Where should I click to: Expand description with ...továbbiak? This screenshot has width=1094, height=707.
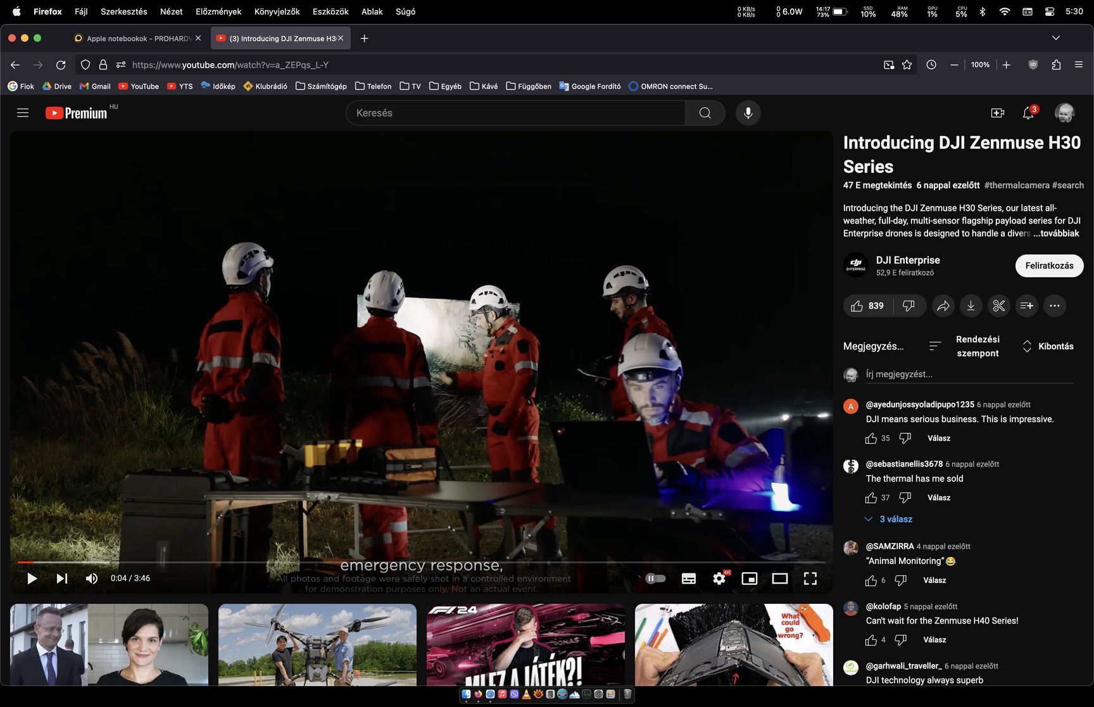pyautogui.click(x=1056, y=233)
